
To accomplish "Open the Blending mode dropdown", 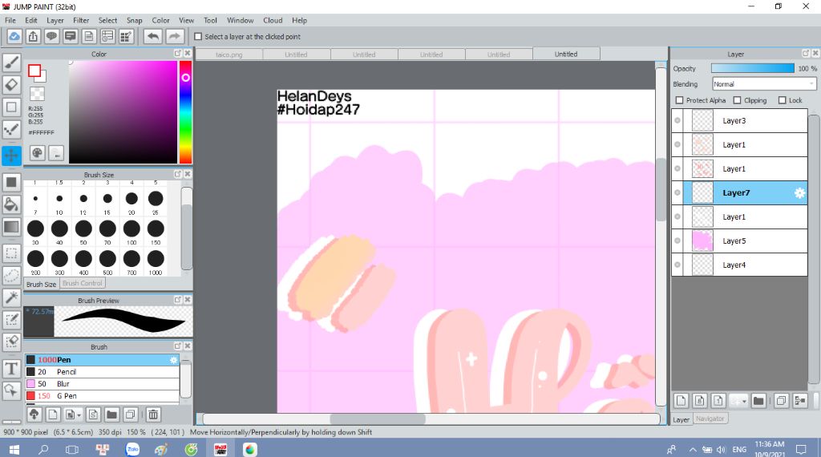I will pyautogui.click(x=764, y=83).
